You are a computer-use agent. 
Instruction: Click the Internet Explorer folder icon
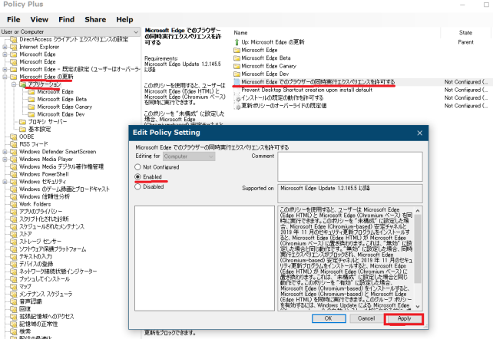coord(14,47)
